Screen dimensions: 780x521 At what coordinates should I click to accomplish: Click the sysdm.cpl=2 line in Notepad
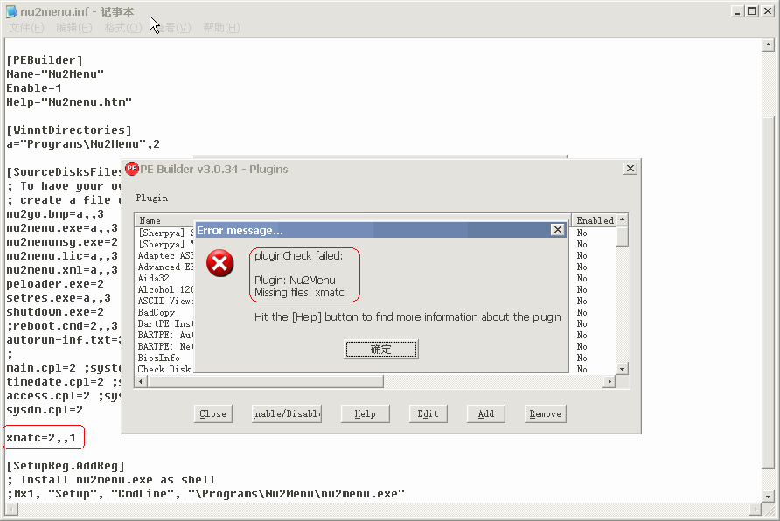pyautogui.click(x=45, y=410)
